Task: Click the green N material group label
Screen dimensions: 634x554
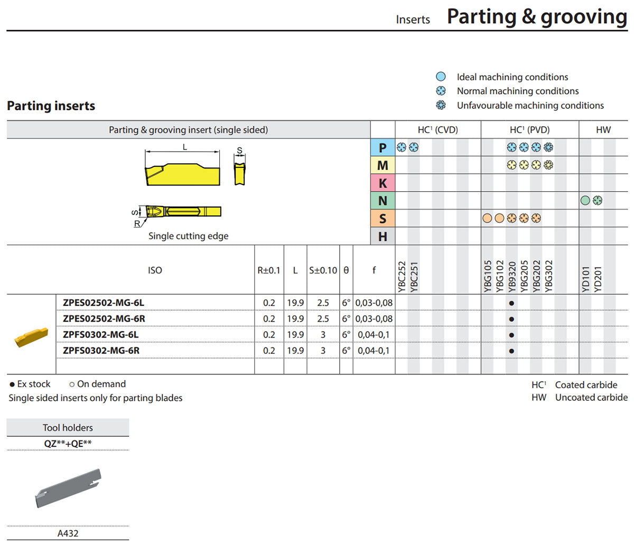Action: (383, 201)
